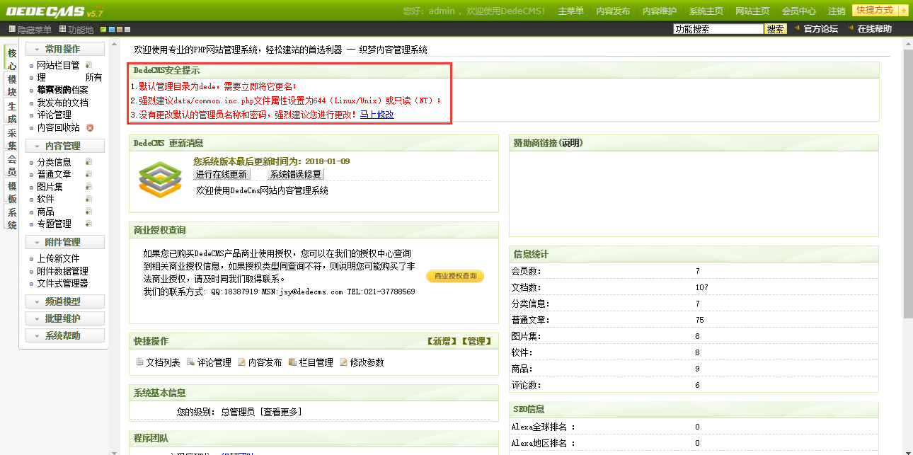This screenshot has width=913, height=455.
Task: Click the add icon next to 软件
Action: [88, 199]
